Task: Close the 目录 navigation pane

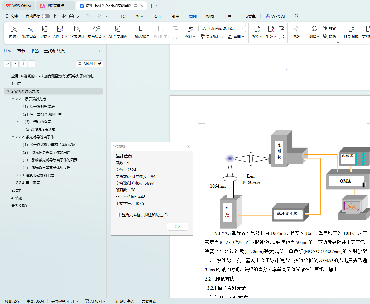Action: point(99,51)
